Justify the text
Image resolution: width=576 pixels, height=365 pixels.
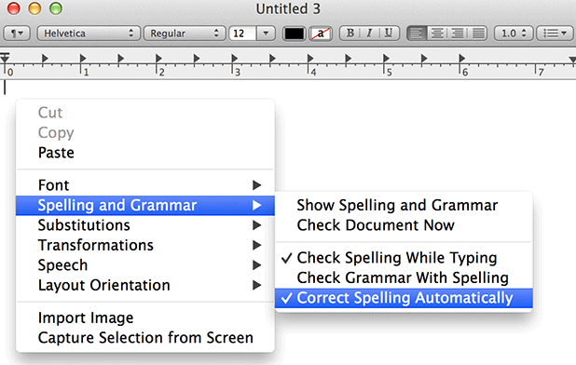477,34
